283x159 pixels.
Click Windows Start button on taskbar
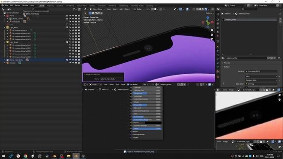[4, 156]
